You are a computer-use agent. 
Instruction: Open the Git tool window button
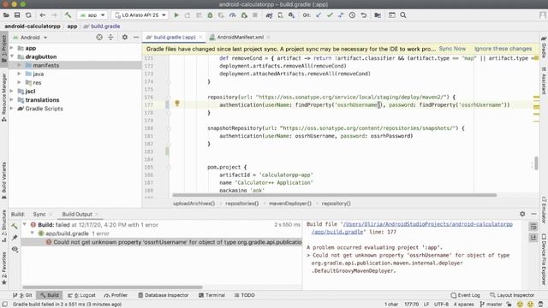pyautogui.click(x=22, y=295)
